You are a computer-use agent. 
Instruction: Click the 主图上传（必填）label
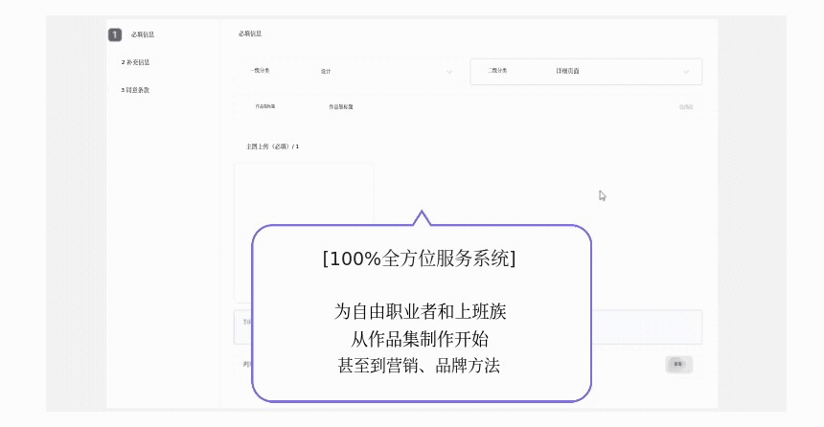272,146
